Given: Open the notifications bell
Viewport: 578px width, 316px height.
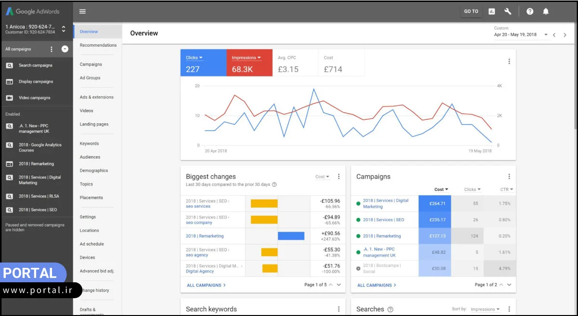Looking at the screenshot, I should [x=546, y=12].
